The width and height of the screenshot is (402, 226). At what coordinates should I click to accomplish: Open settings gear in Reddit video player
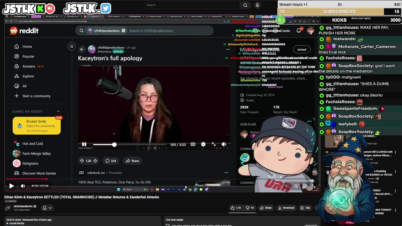point(203,144)
